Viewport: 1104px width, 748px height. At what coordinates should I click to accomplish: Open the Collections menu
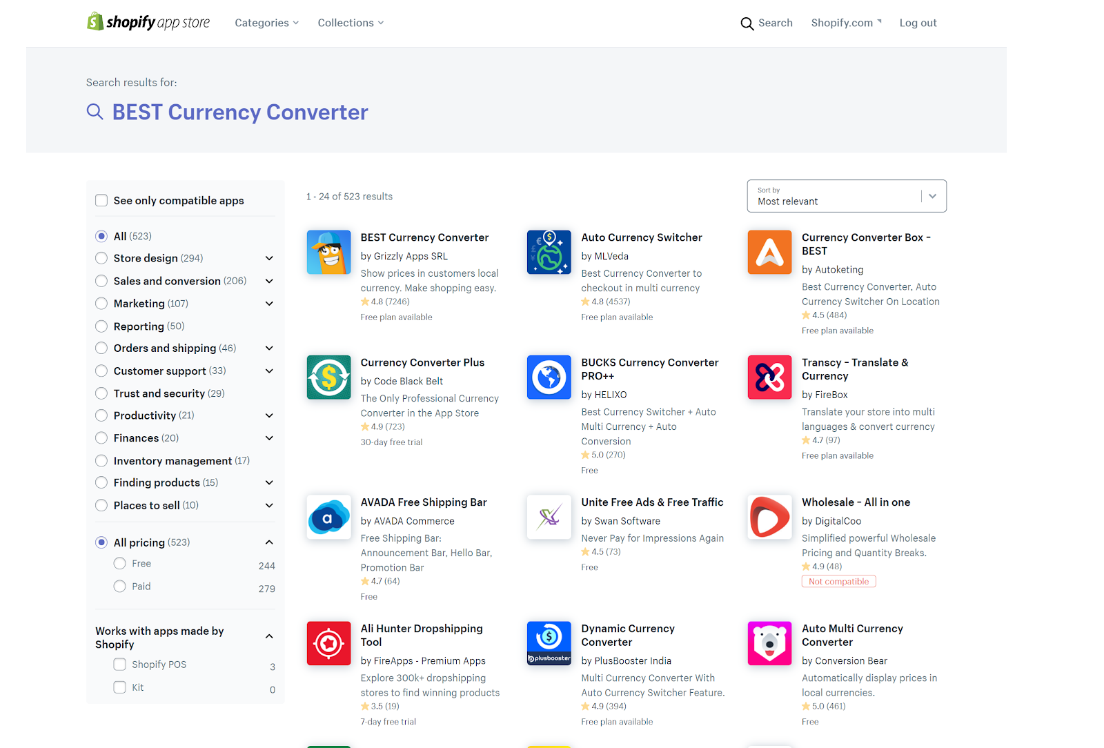tap(351, 23)
